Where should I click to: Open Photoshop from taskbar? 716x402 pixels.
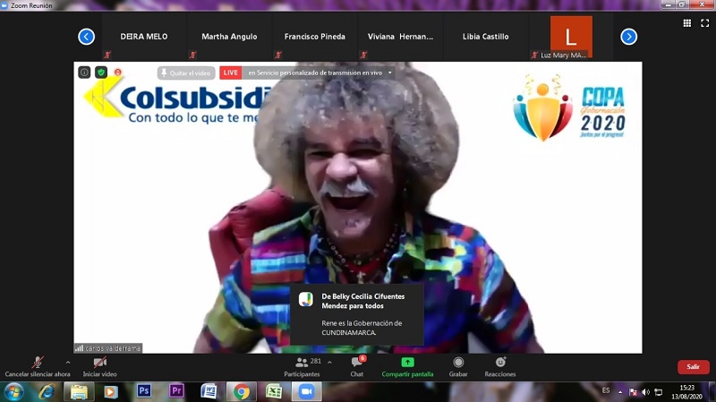click(x=144, y=391)
